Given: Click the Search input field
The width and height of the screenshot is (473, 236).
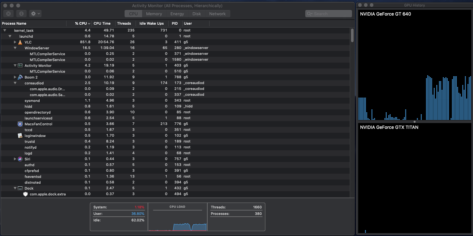Looking at the screenshot, I should click(x=329, y=14).
